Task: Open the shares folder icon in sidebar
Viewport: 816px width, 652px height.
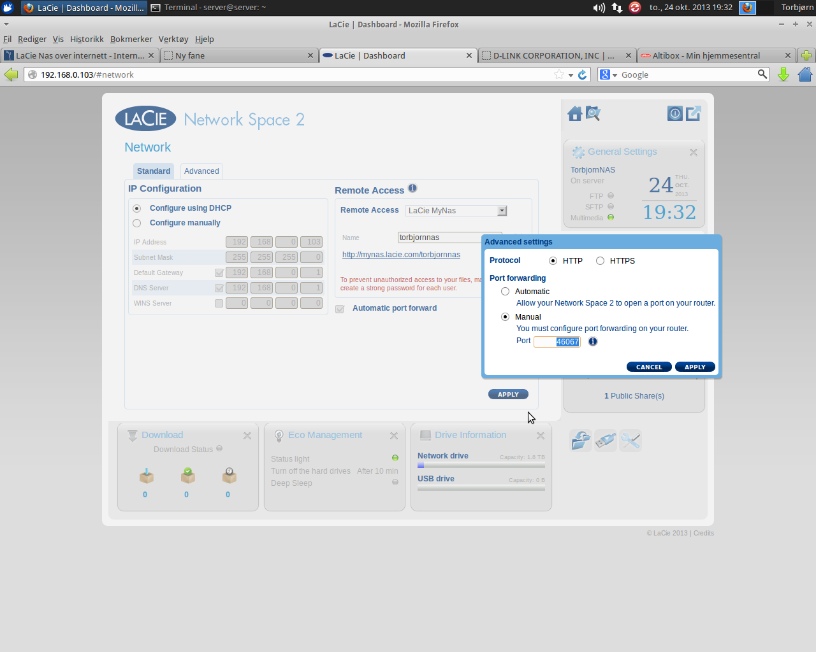Action: 581,440
